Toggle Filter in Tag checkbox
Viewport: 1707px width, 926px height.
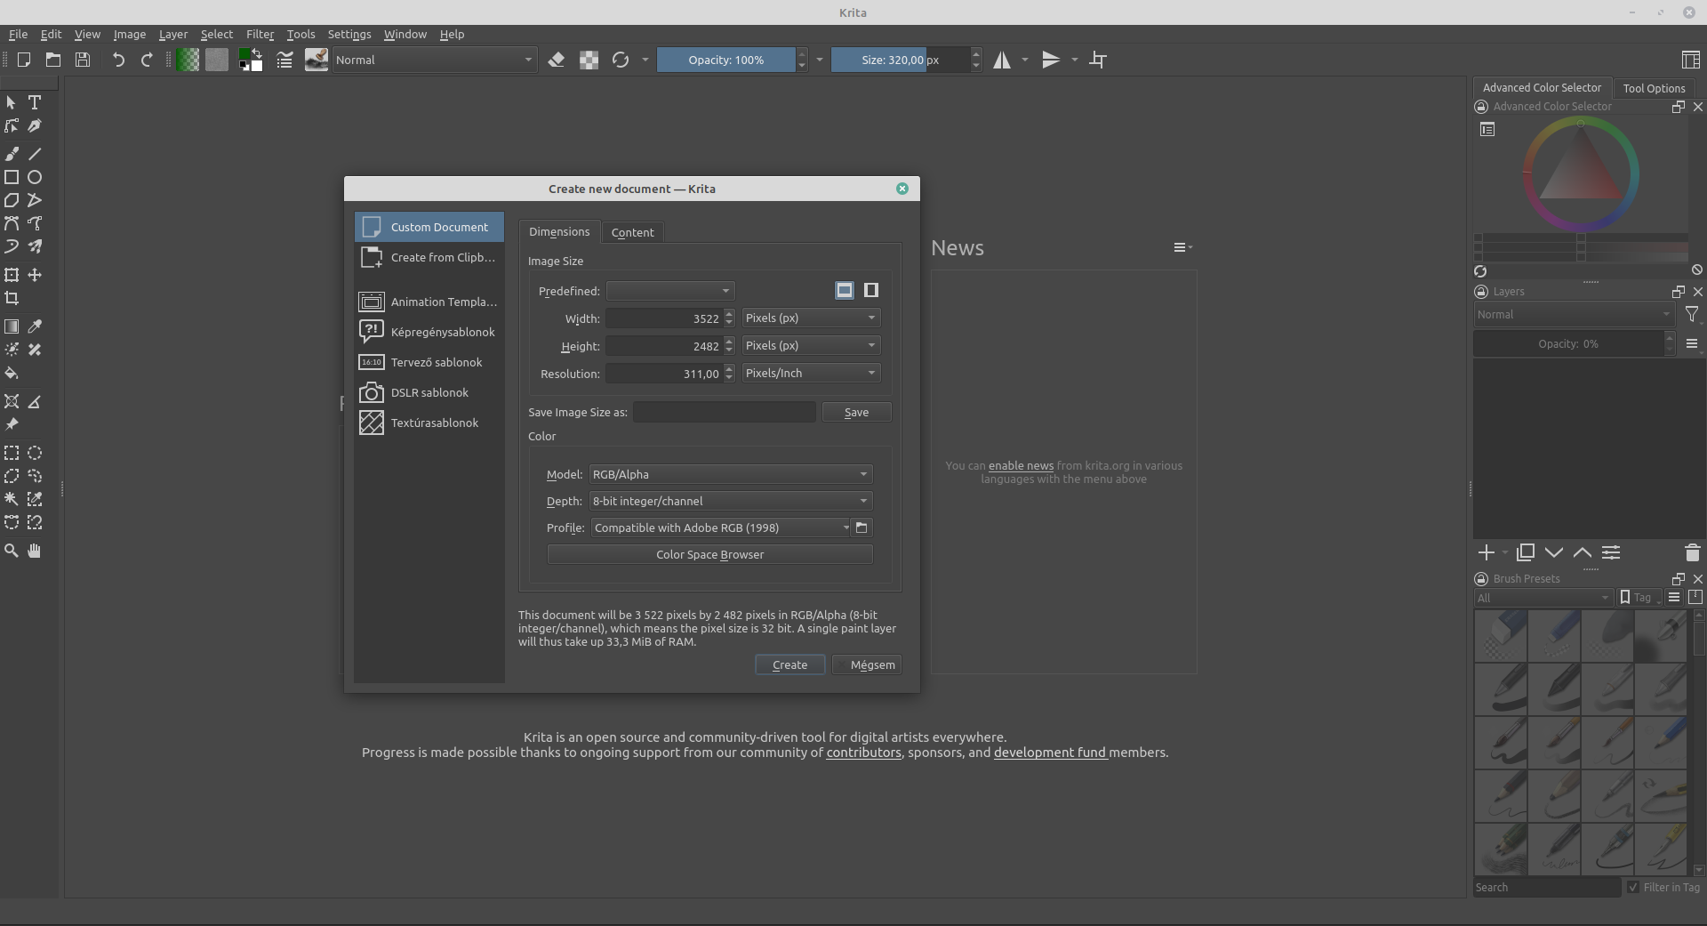(1633, 887)
